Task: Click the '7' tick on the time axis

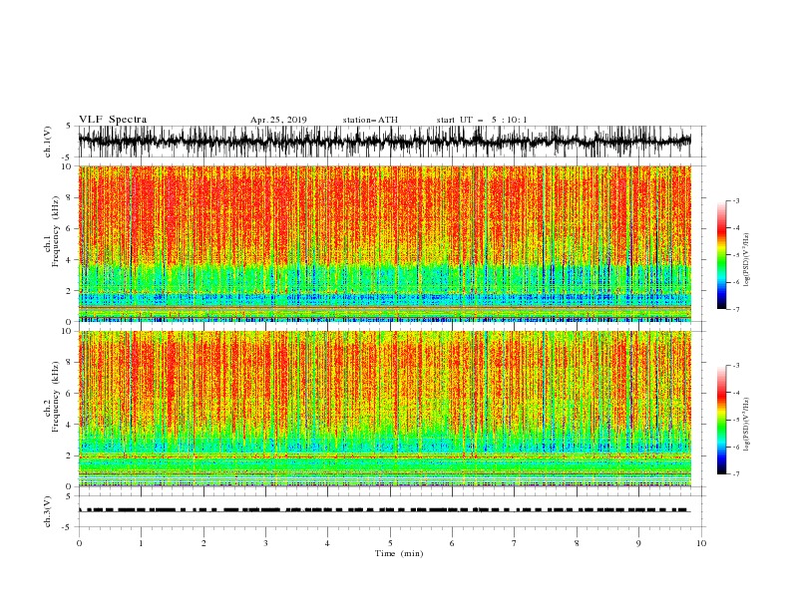Action: click(x=515, y=543)
